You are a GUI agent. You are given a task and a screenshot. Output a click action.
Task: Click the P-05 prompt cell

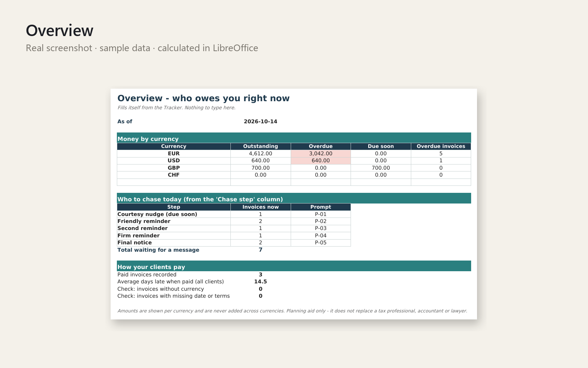(320, 243)
